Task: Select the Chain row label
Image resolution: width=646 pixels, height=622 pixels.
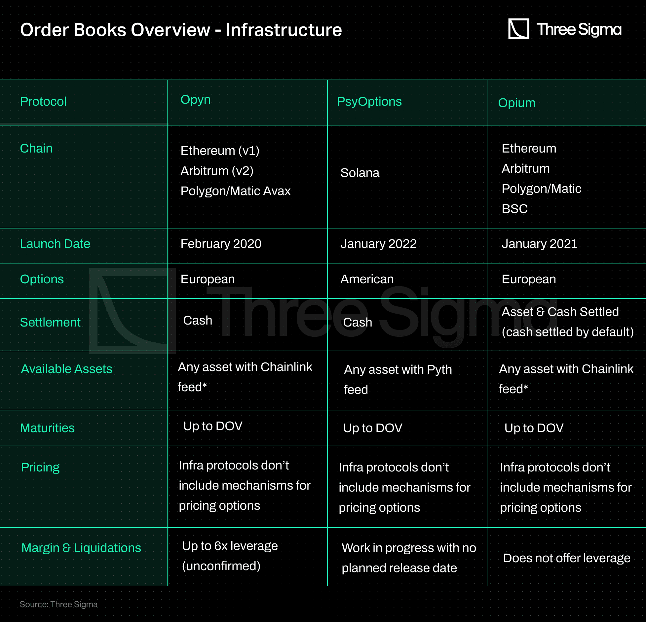Action: 36,148
